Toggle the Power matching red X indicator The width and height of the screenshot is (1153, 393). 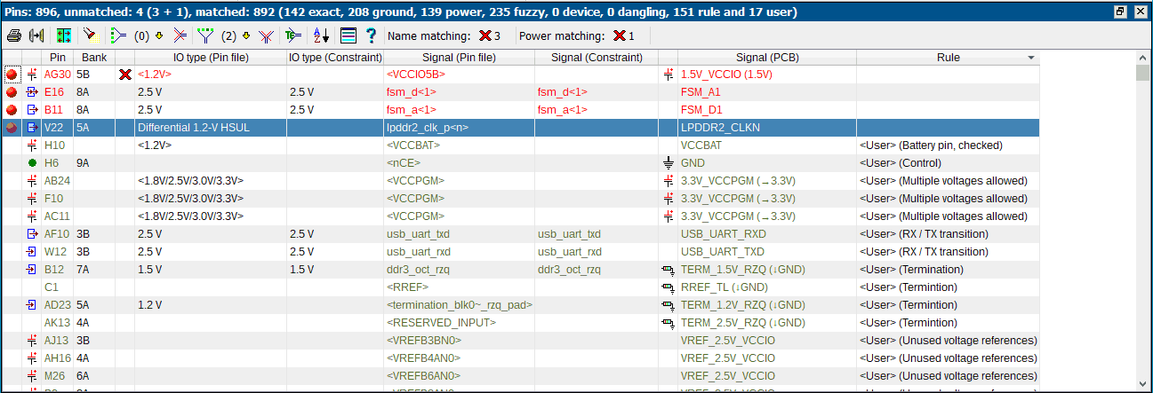[619, 35]
